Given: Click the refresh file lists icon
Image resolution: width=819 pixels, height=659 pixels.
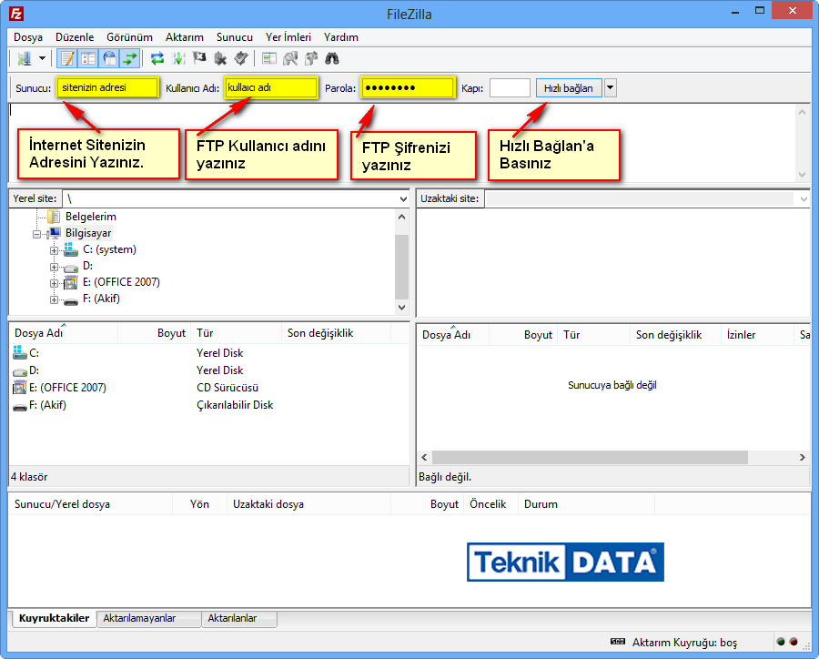Looking at the screenshot, I should tap(157, 59).
